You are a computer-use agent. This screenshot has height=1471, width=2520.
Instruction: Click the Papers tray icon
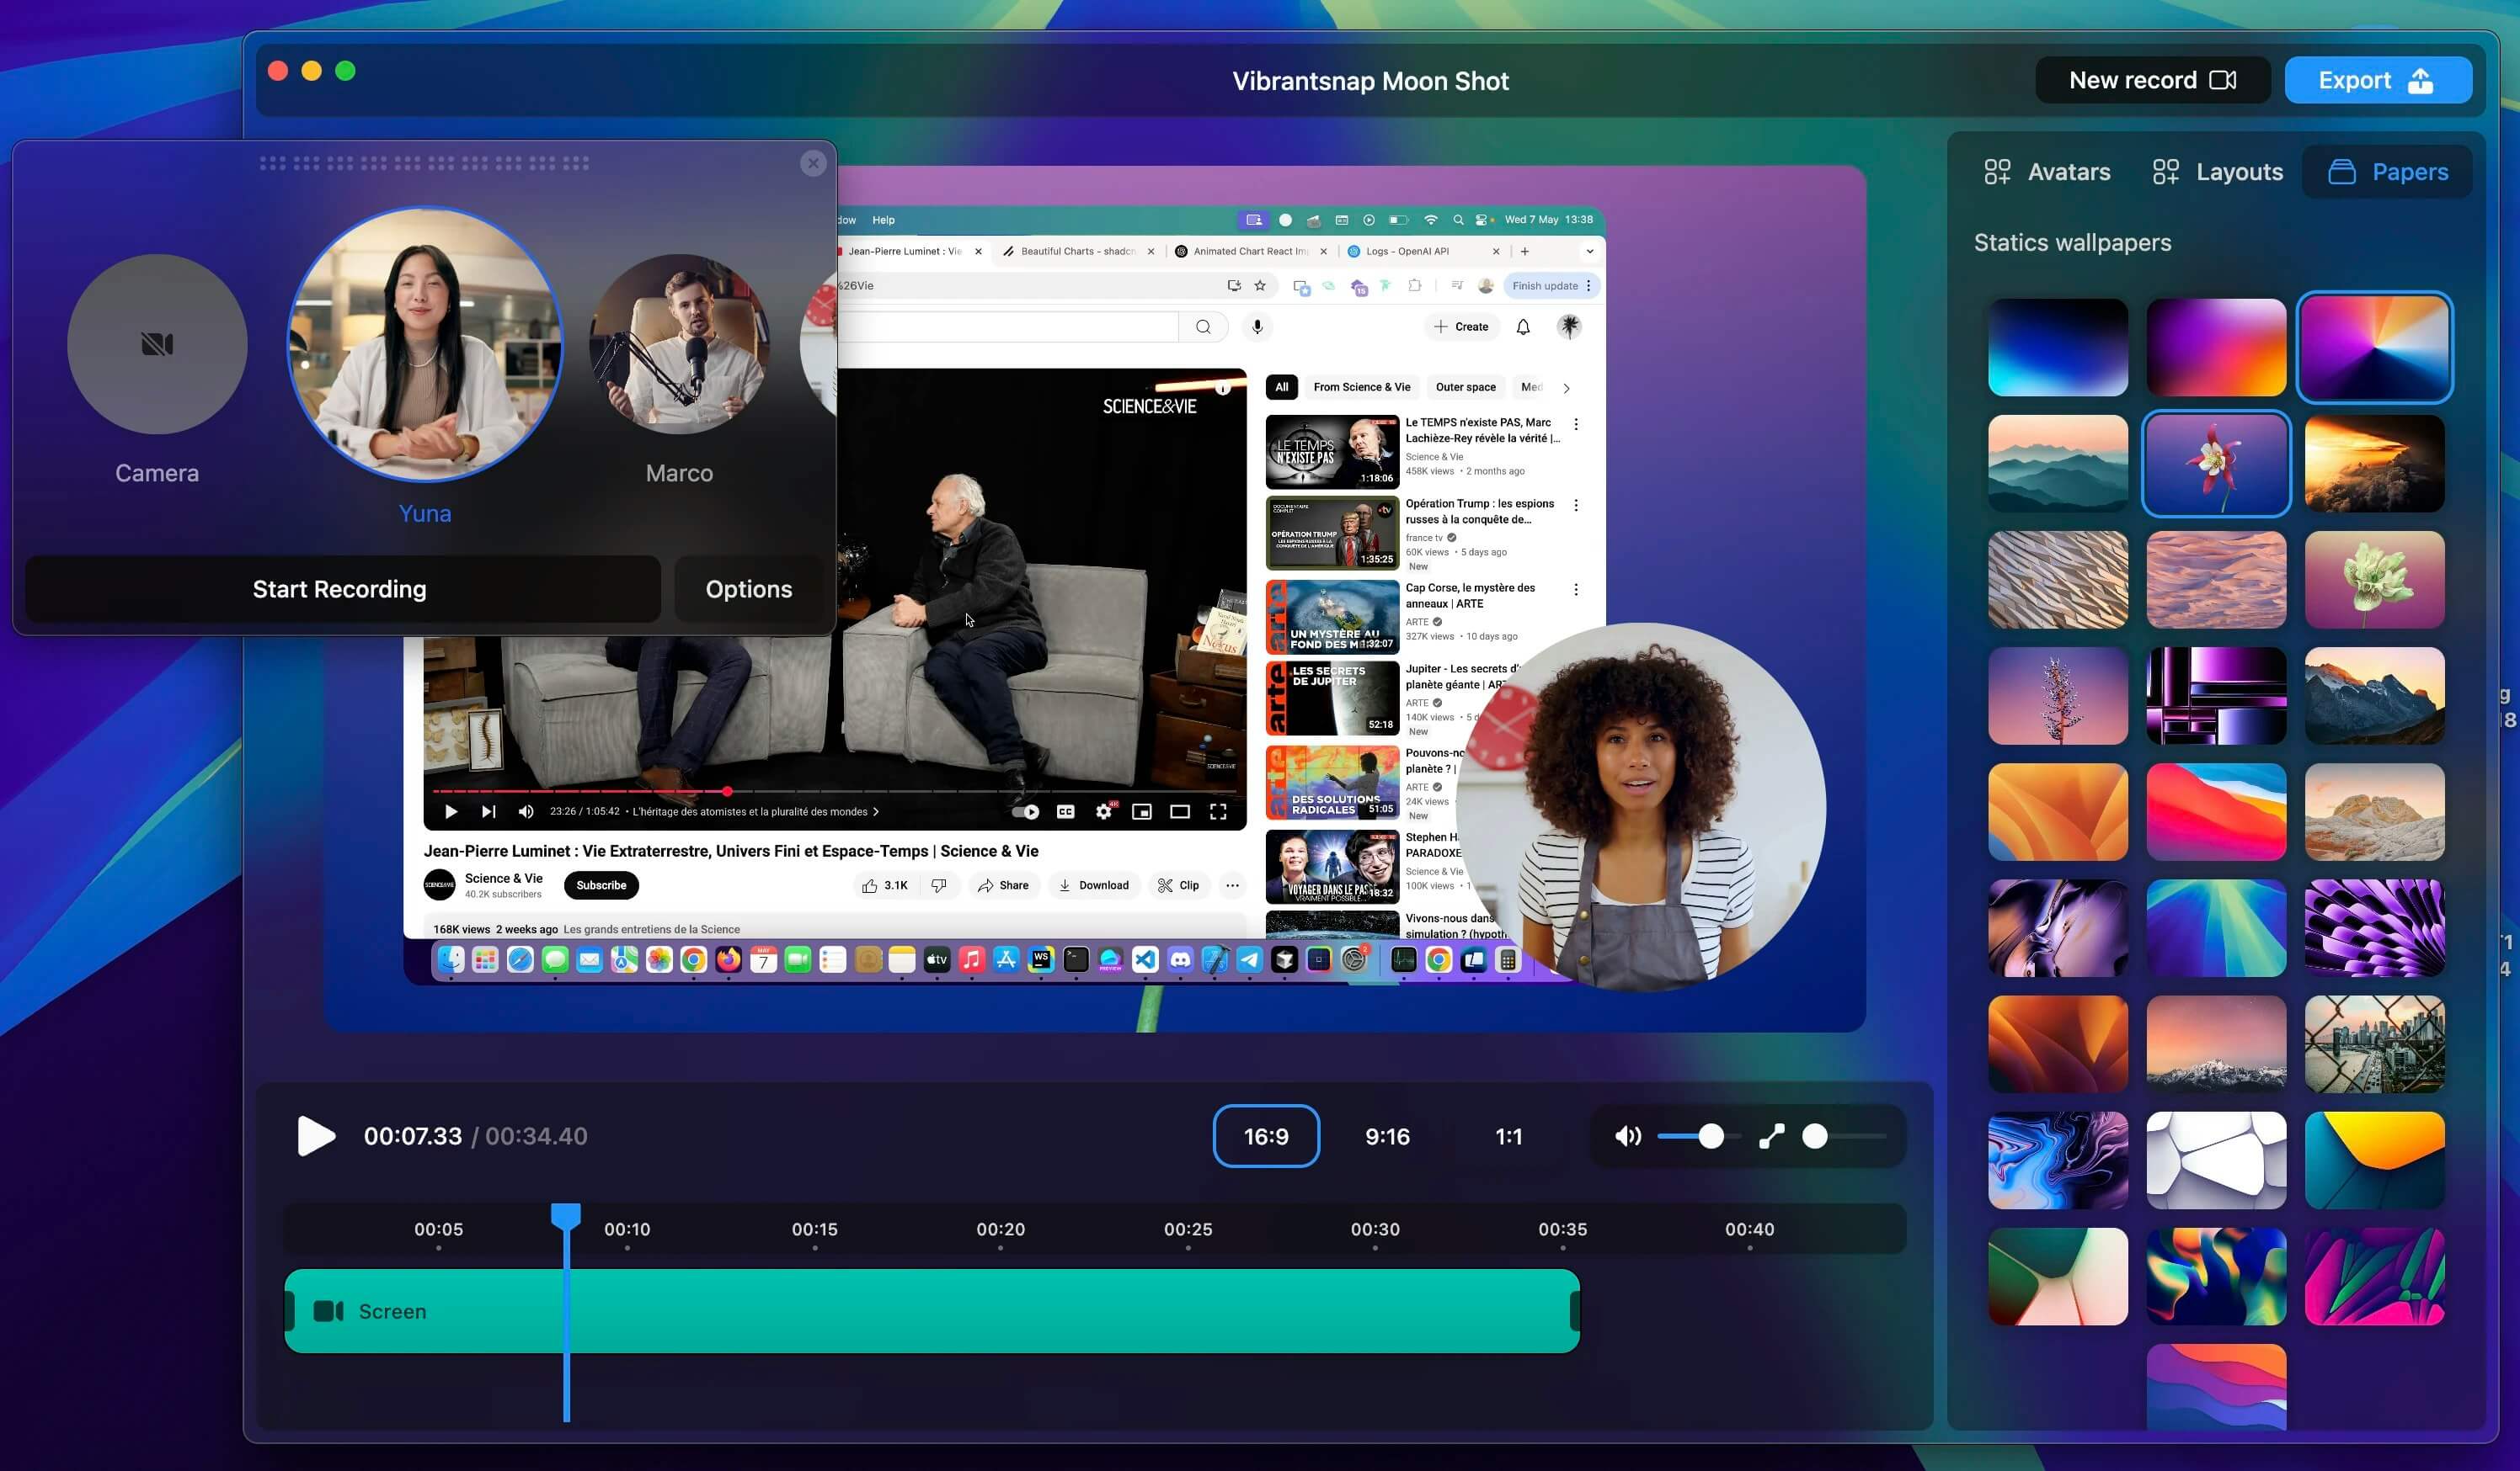point(2342,171)
